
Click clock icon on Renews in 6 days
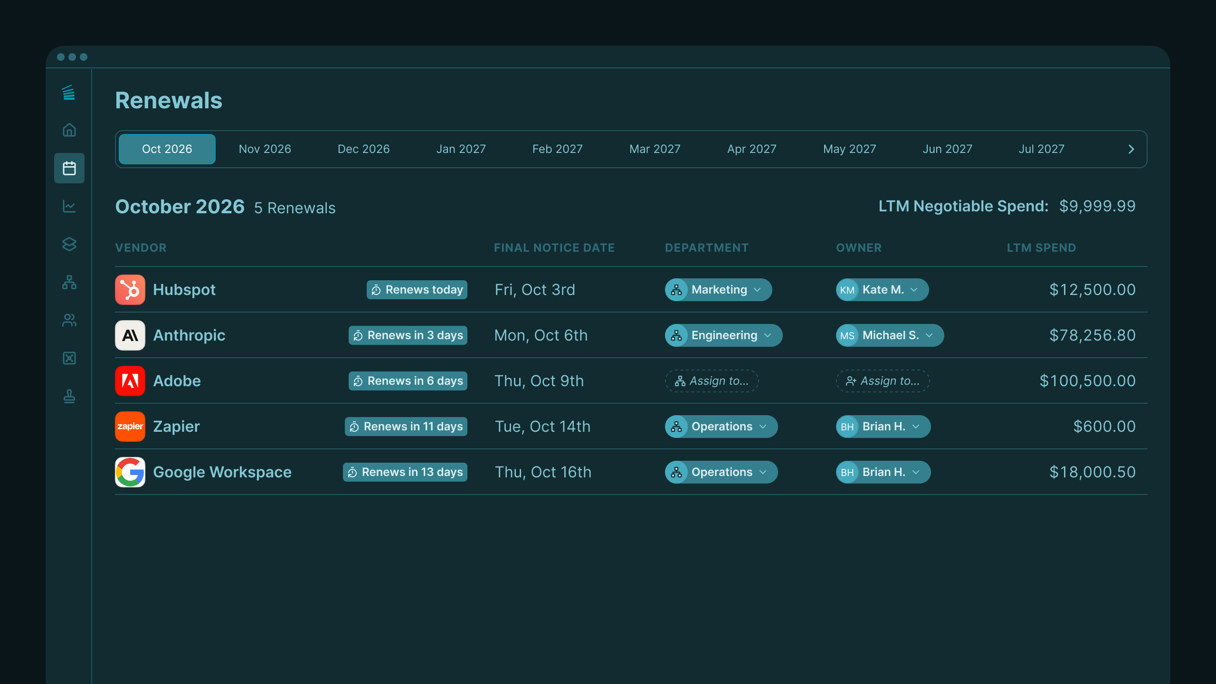pyautogui.click(x=358, y=381)
